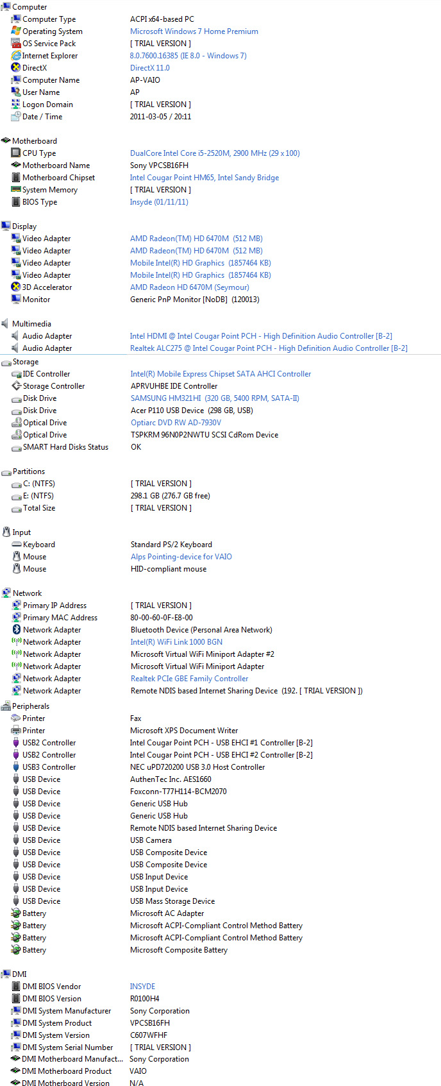Screen dimensions: 441x1086
Task: Open the Internet Explorer 8.0.7600.16385 version link
Action: (188, 56)
